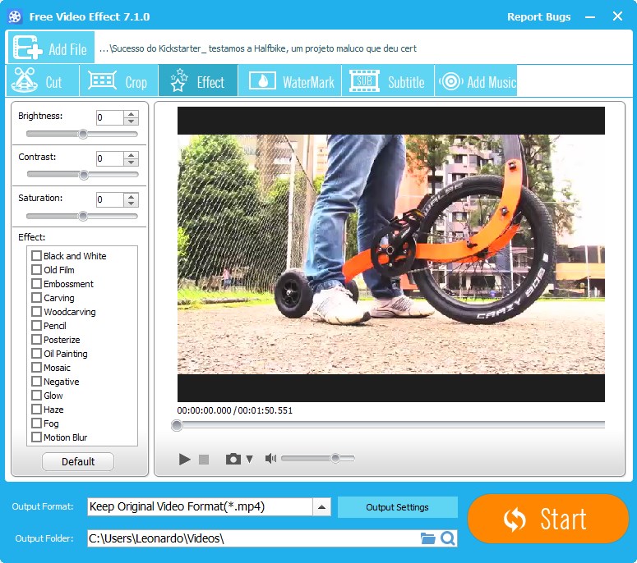
Task: Switch to the WaterMark tab
Action: pos(289,80)
